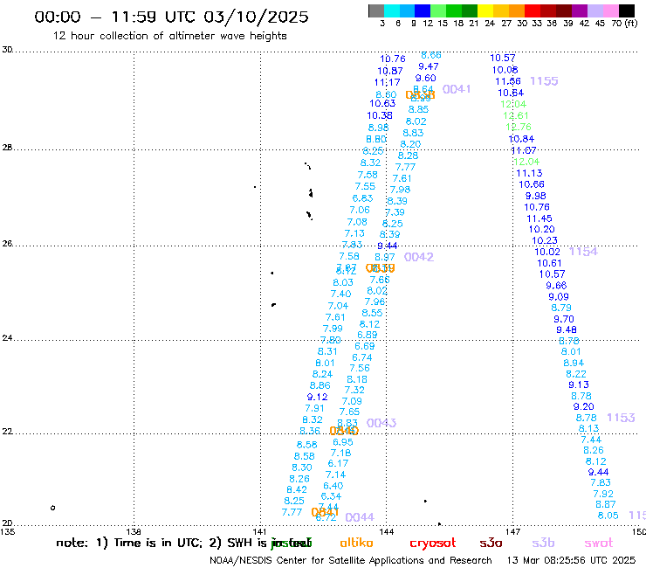Pick the yellow swatch labeled 24 ft
Viewport: 646px width, 568px height.
[x=485, y=10]
